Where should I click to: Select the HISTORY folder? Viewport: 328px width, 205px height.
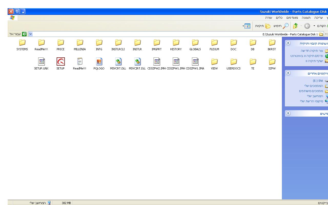coord(176,43)
